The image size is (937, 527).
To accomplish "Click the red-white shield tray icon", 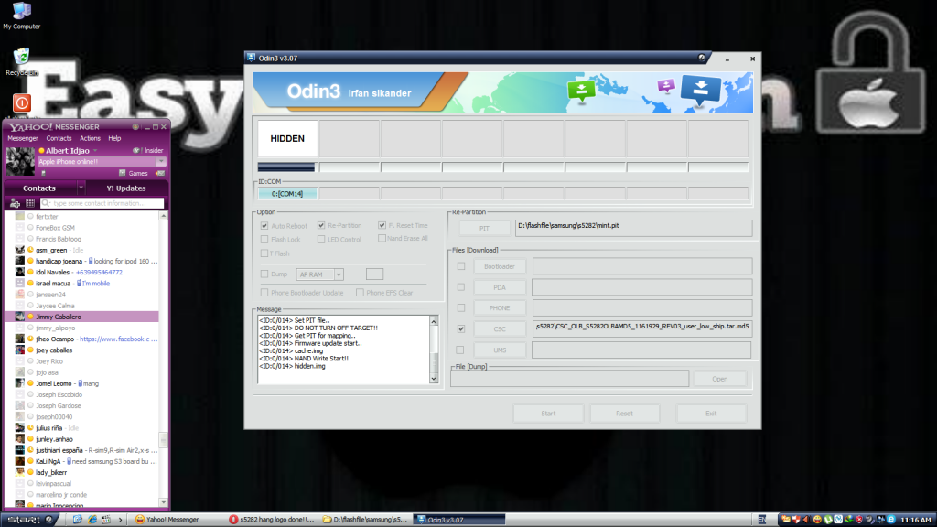I will [797, 520].
